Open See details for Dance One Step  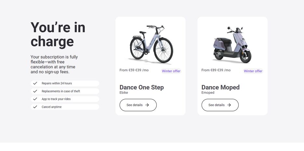click(x=138, y=105)
